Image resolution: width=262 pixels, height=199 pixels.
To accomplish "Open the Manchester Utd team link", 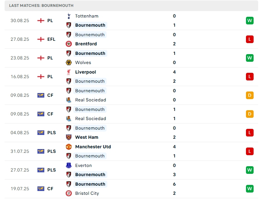I will (93, 147).
